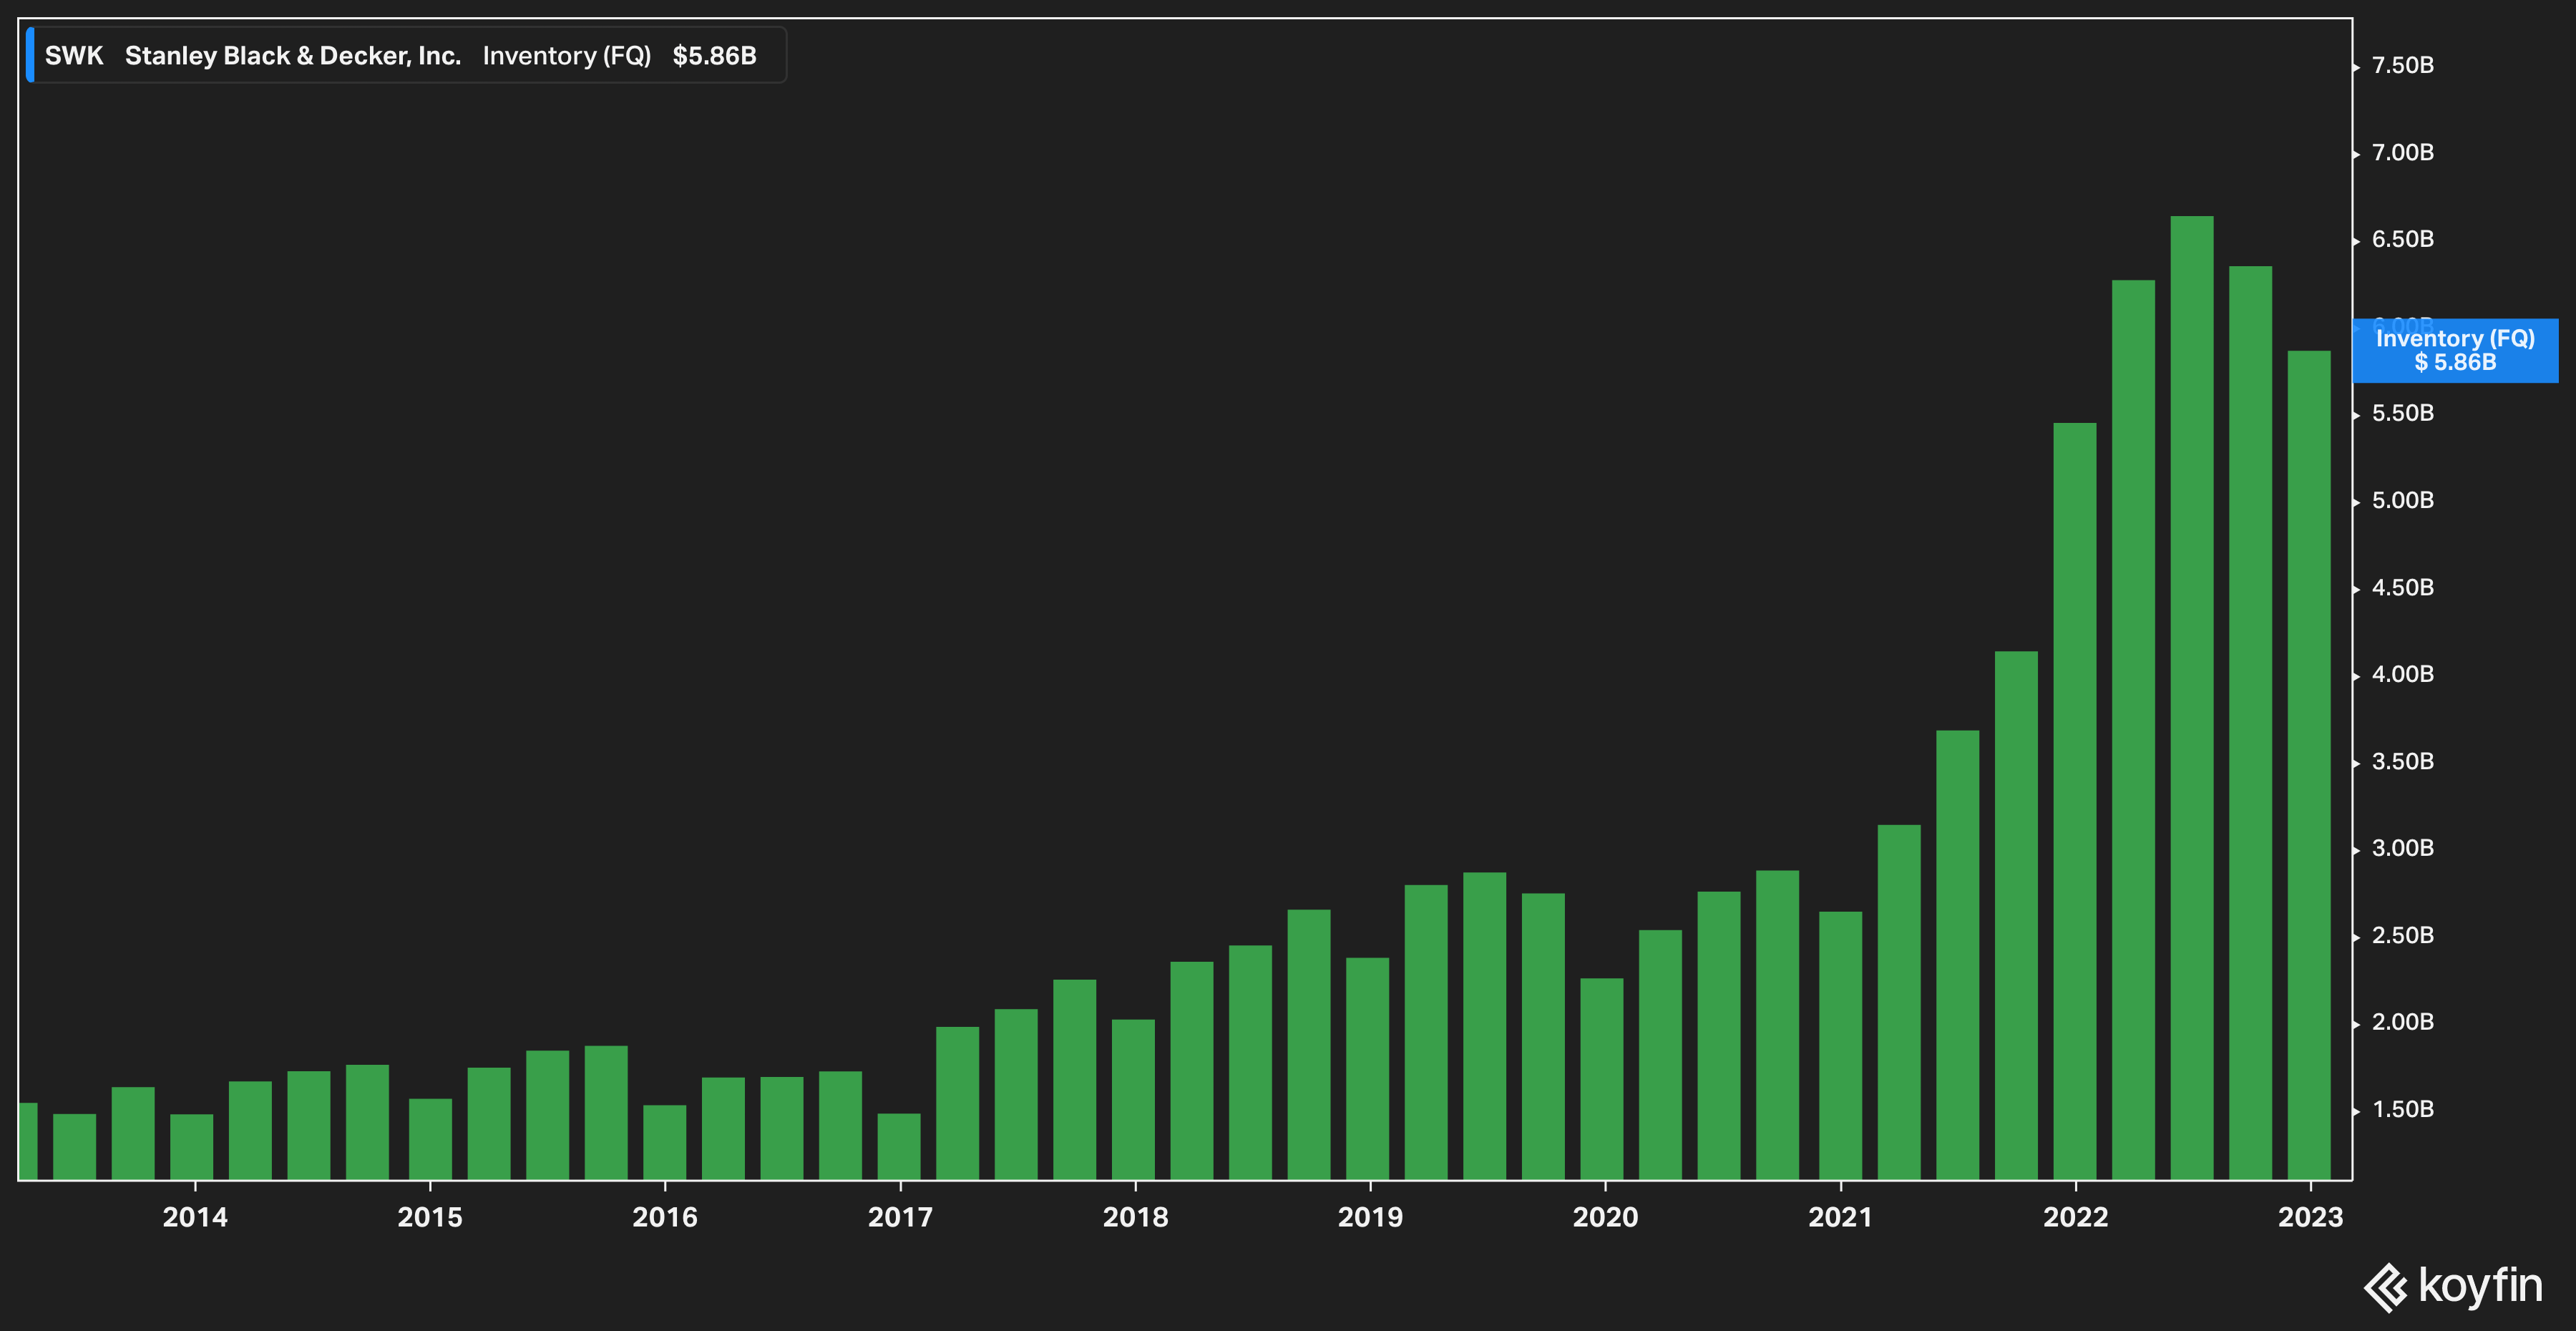
Task: Click the bar at the 2021 tick
Action: click(x=1841, y=1046)
